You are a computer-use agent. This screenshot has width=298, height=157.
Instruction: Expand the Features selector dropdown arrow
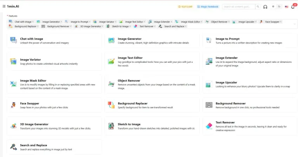click(x=295, y=24)
